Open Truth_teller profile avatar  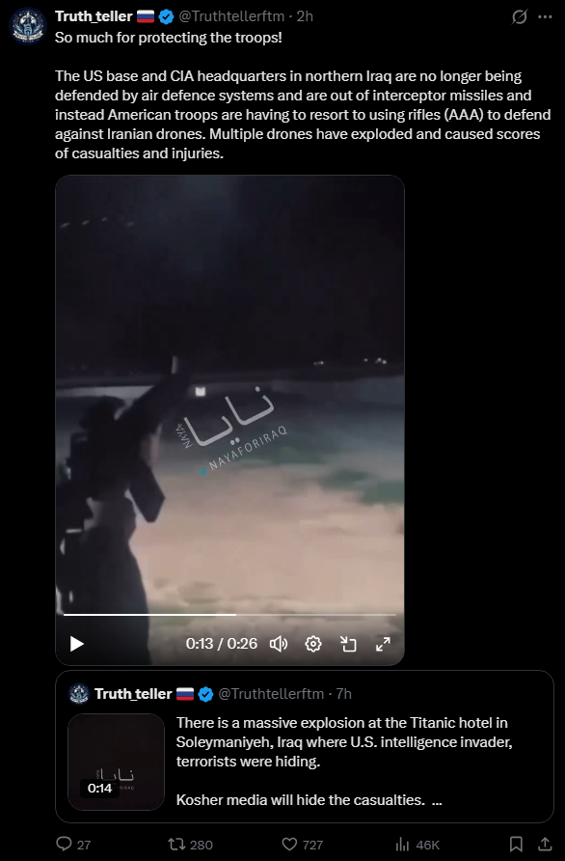27,25
